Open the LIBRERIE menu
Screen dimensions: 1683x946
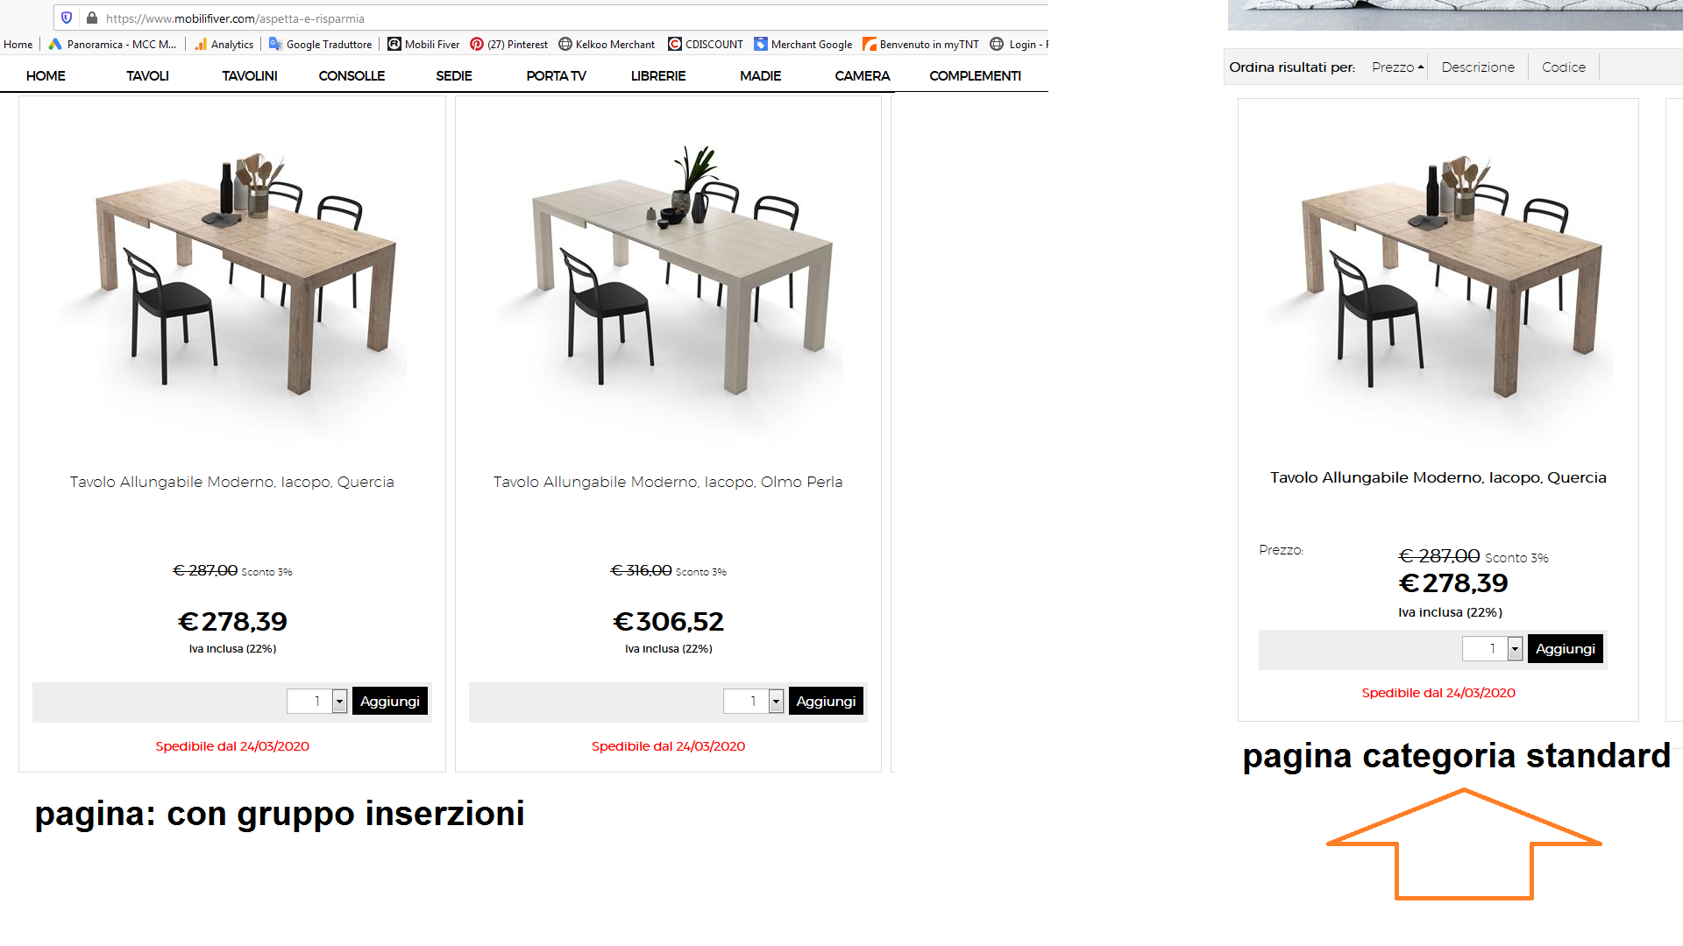pyautogui.click(x=658, y=76)
